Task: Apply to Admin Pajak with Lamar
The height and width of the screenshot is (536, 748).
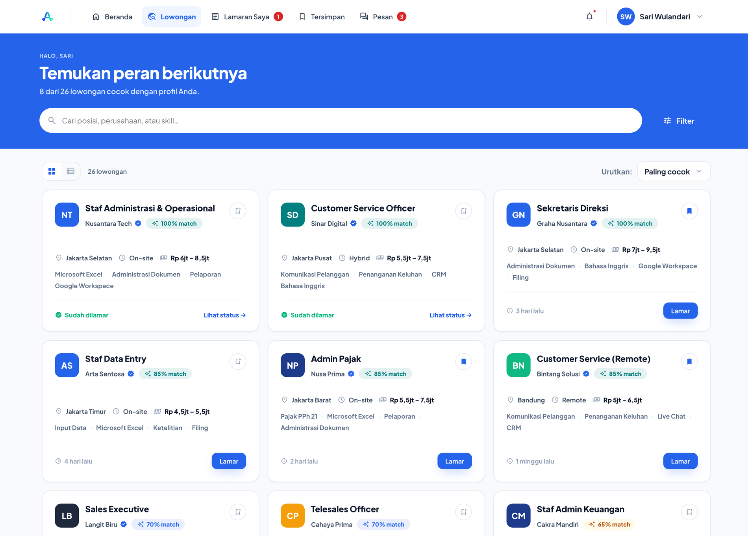Action: pos(454,461)
